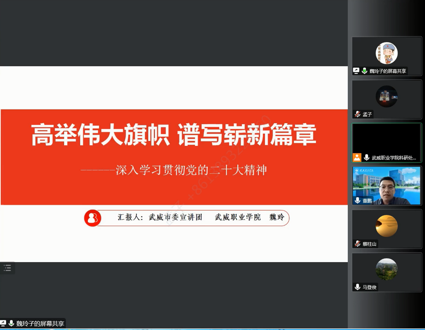Click the 马登俊 name label
Image resolution: width=425 pixels, height=330 pixels.
369,287
